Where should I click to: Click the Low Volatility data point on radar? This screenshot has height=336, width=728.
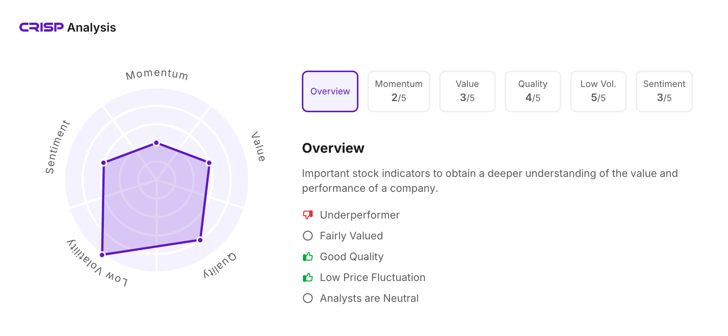102,255
